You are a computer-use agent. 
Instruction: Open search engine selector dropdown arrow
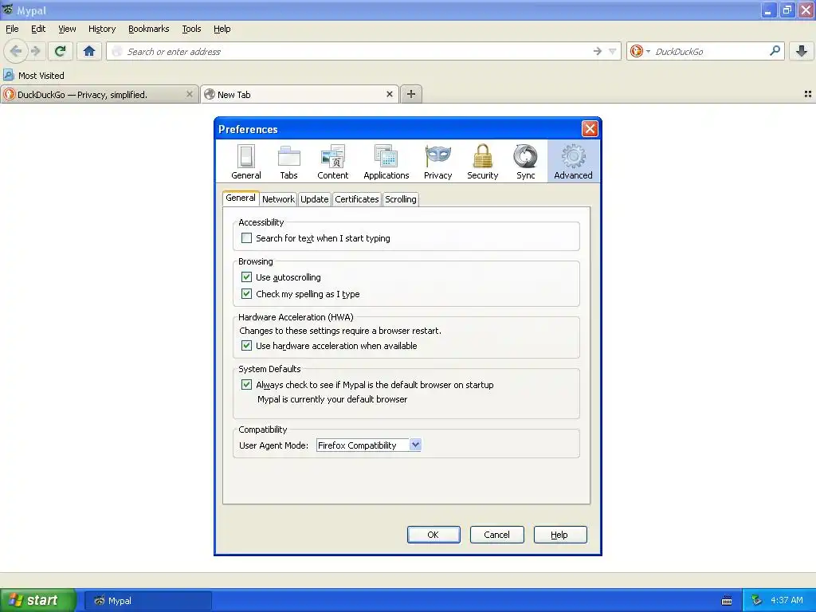(648, 51)
